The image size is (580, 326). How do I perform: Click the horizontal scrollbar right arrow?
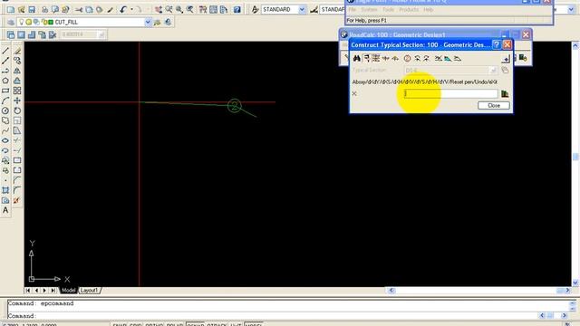(x=568, y=291)
